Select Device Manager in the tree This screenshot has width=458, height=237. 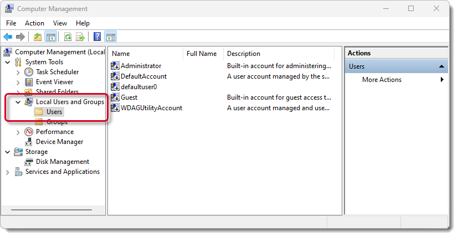pos(59,142)
